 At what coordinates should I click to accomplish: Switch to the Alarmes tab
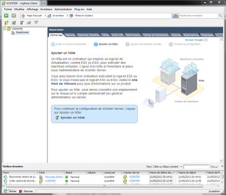pyautogui.click(x=176, y=35)
